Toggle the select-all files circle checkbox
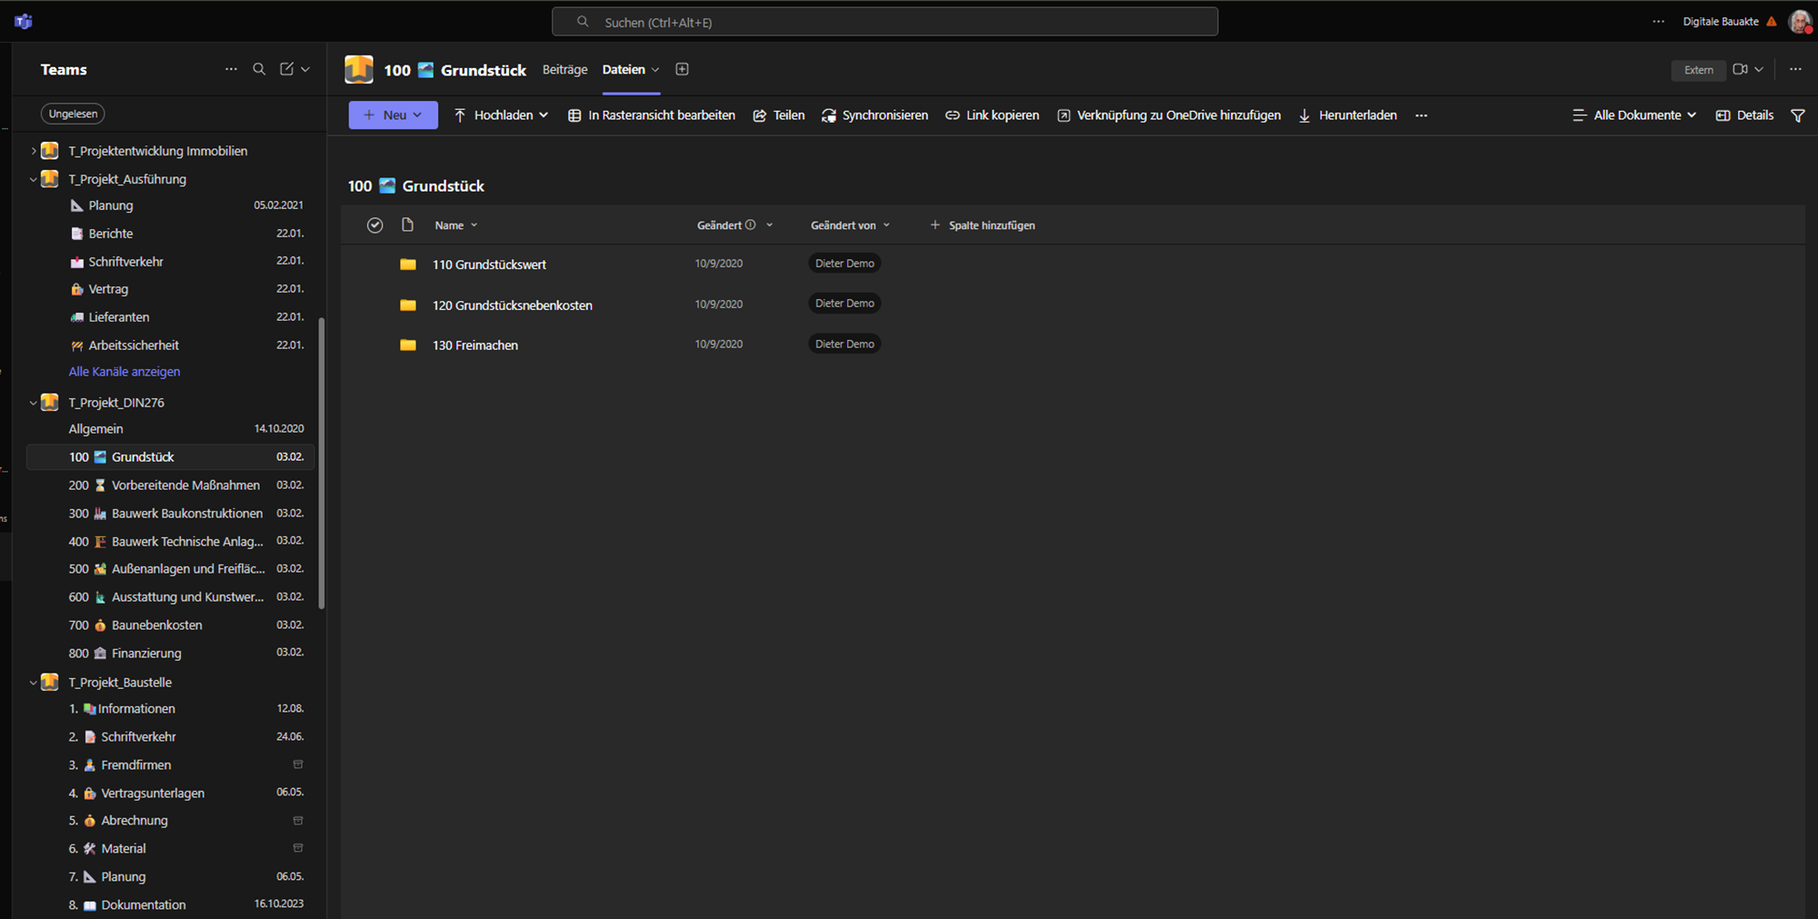This screenshot has width=1818, height=919. 375,225
